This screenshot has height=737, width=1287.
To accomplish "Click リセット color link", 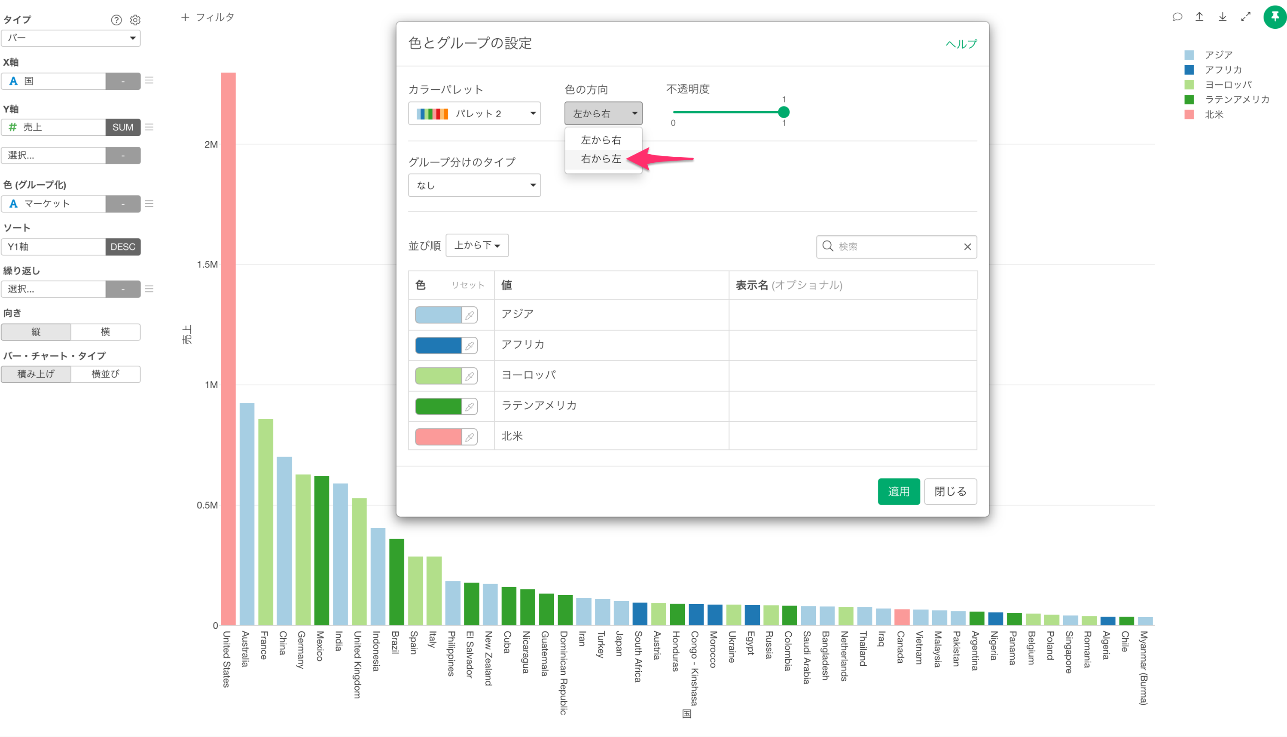I will pos(468,285).
